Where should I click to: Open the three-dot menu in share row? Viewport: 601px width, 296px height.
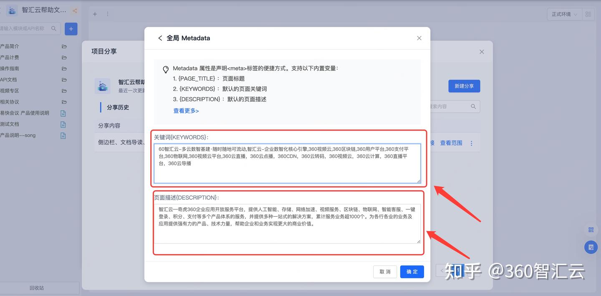click(x=472, y=143)
